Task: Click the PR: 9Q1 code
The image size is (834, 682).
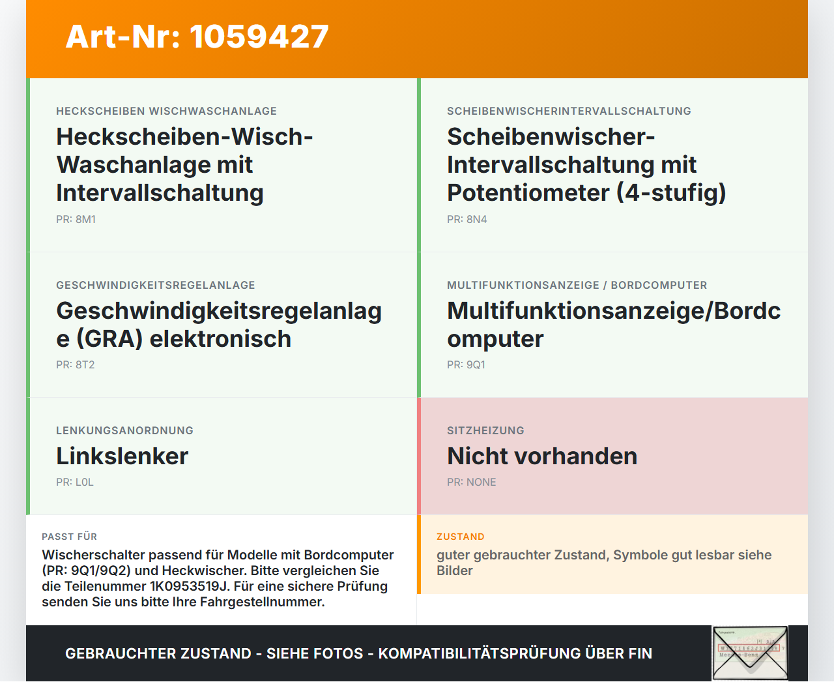Action: (466, 364)
